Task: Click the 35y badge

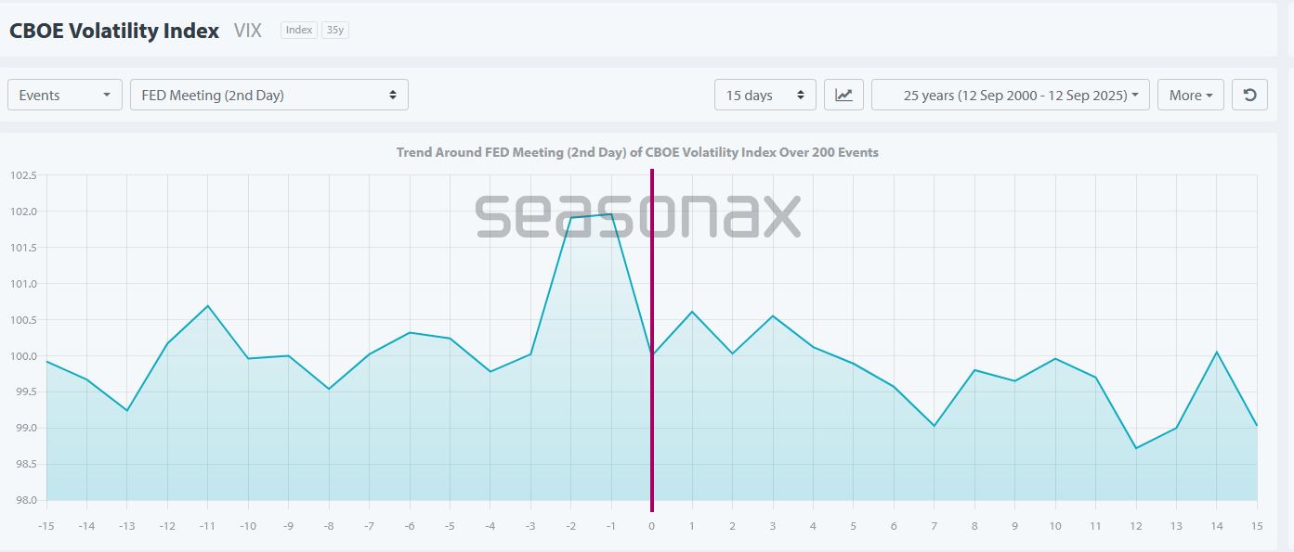Action: tap(334, 30)
